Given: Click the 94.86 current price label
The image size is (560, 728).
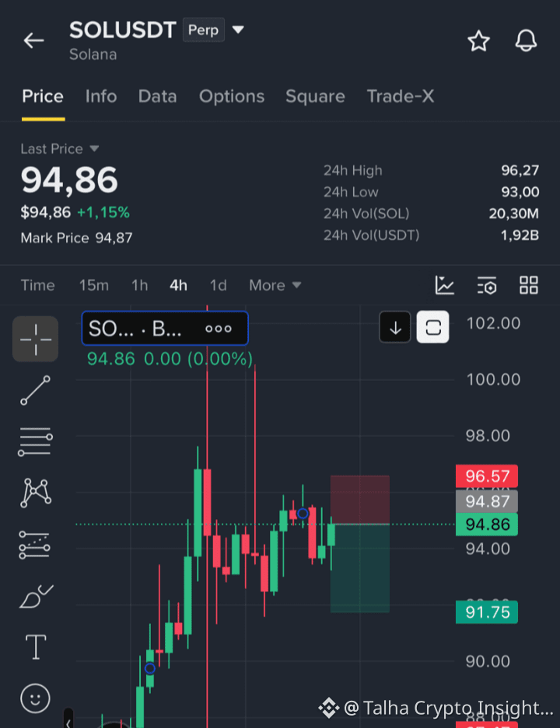Looking at the screenshot, I should pyautogui.click(x=487, y=524).
